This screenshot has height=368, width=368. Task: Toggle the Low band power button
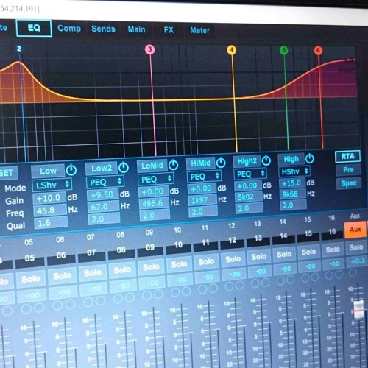pyautogui.click(x=71, y=170)
